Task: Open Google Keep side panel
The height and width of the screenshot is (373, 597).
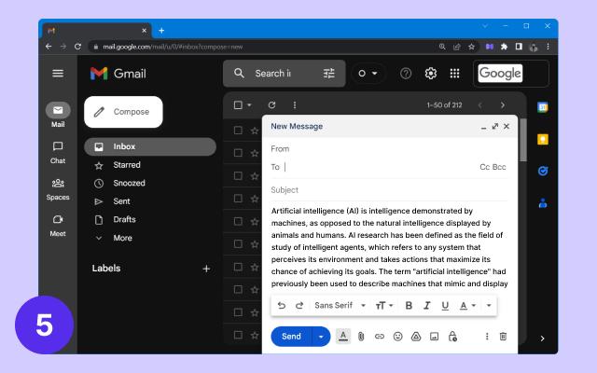Action: click(x=543, y=139)
